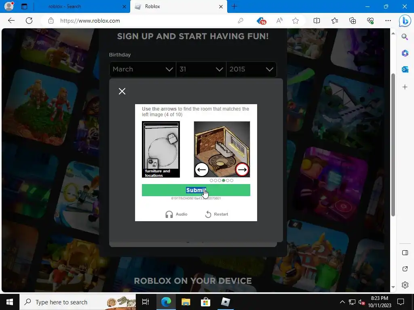This screenshot has width=414, height=310.
Task: Toggle split screen view
Action: tap(317, 21)
